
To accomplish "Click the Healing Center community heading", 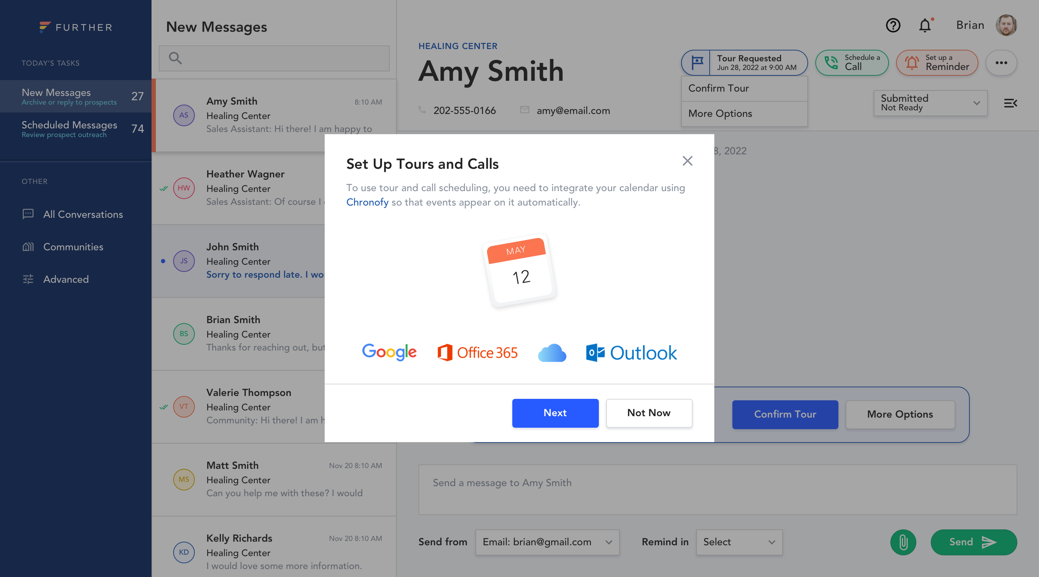I will [x=457, y=46].
